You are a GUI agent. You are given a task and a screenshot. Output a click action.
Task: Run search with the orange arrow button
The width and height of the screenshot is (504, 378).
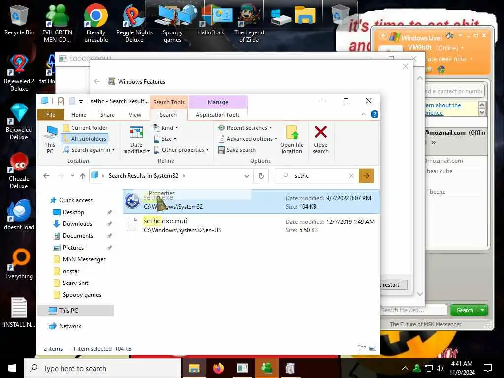pyautogui.click(x=366, y=176)
